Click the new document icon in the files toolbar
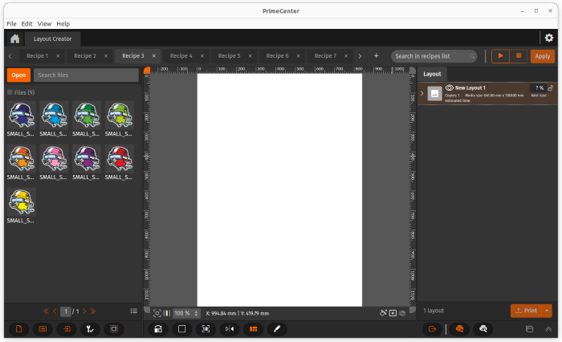This screenshot has height=342, width=562. 18,329
